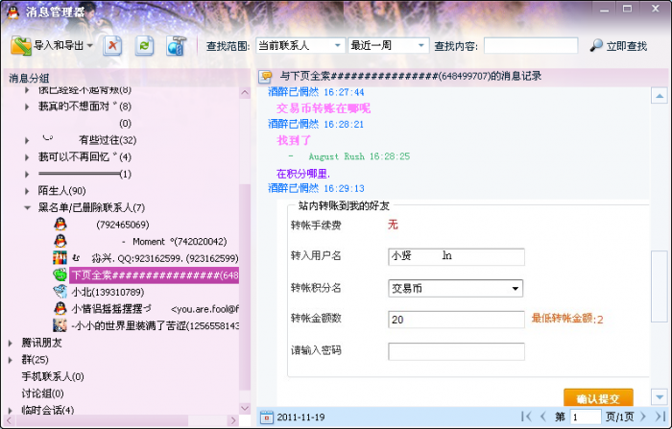Expand the 陌生人(90) group
The width and height of the screenshot is (672, 429).
27,191
